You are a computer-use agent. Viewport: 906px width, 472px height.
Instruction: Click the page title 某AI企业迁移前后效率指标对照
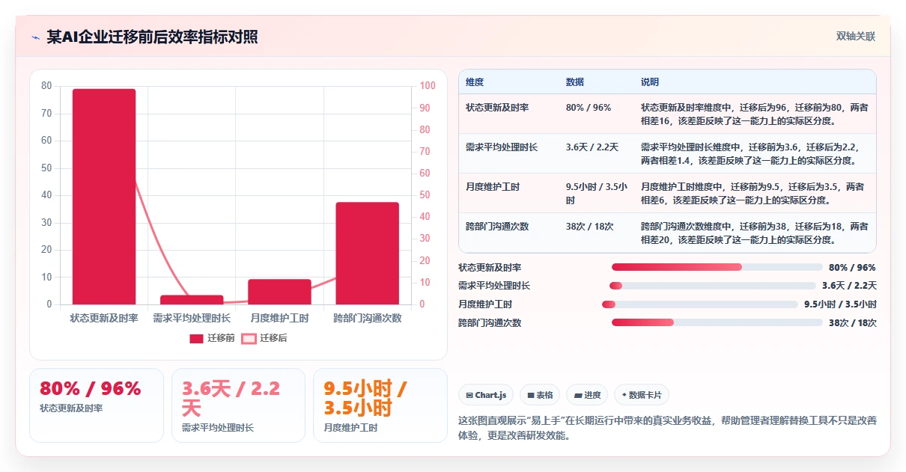(152, 37)
